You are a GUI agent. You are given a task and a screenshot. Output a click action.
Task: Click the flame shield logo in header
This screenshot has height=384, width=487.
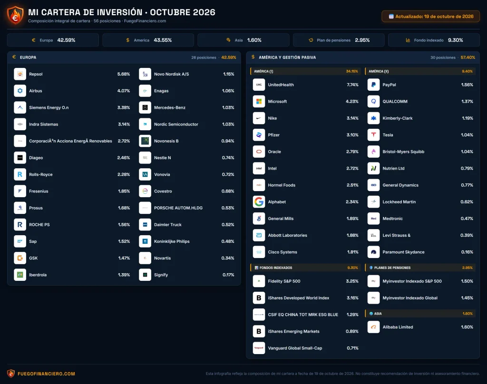(15, 15)
